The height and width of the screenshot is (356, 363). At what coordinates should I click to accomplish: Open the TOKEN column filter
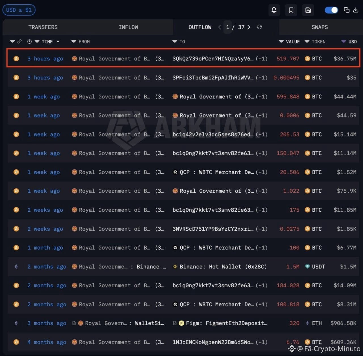pyautogui.click(x=307, y=42)
